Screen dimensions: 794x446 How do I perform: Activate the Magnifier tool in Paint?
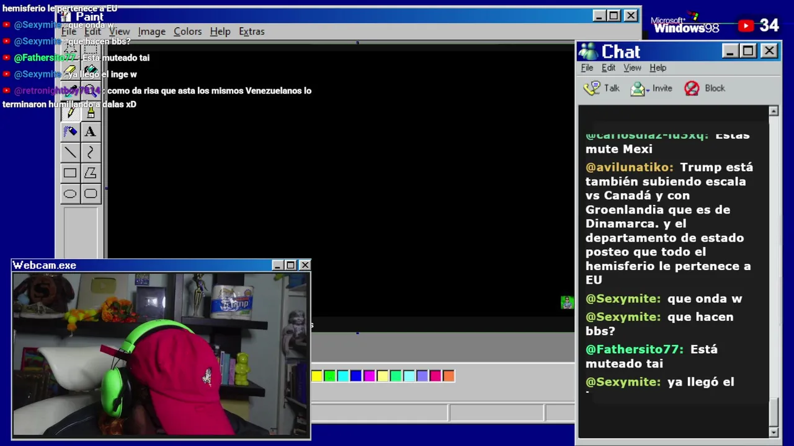tap(91, 90)
